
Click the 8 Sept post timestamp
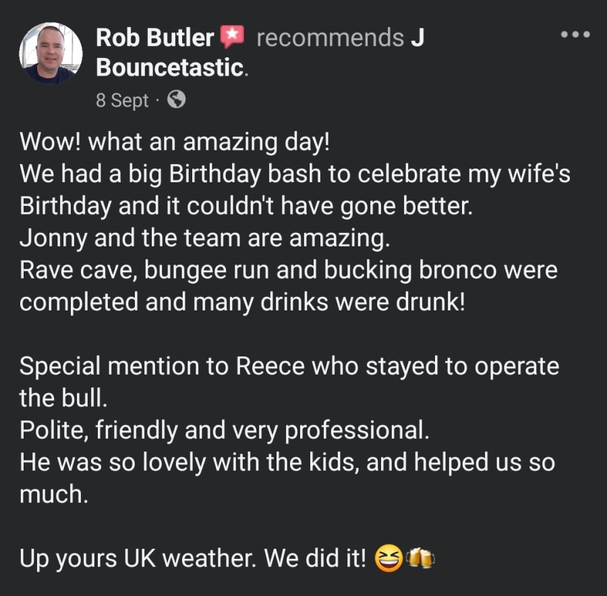click(x=122, y=101)
